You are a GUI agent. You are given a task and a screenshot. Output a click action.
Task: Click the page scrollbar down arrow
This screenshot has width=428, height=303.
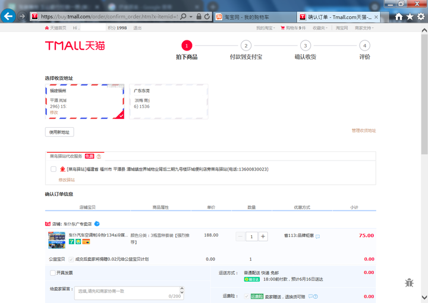tap(424, 297)
